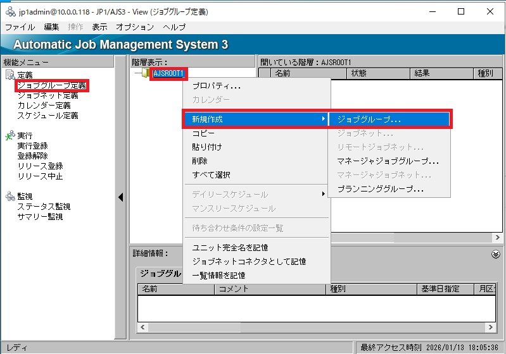
Task: Open サマリー監視 in the function menu
Action: pyautogui.click(x=41, y=216)
